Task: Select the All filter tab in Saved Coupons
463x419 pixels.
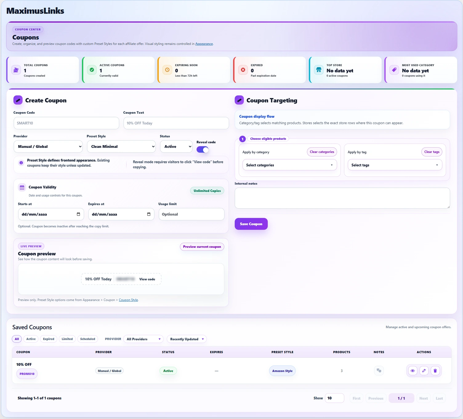Action: [17, 339]
